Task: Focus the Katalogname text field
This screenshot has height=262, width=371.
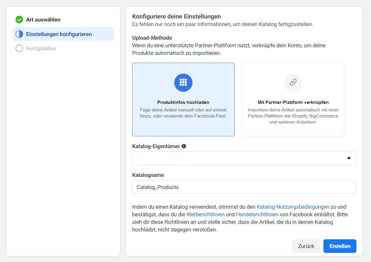Action: pyautogui.click(x=244, y=187)
